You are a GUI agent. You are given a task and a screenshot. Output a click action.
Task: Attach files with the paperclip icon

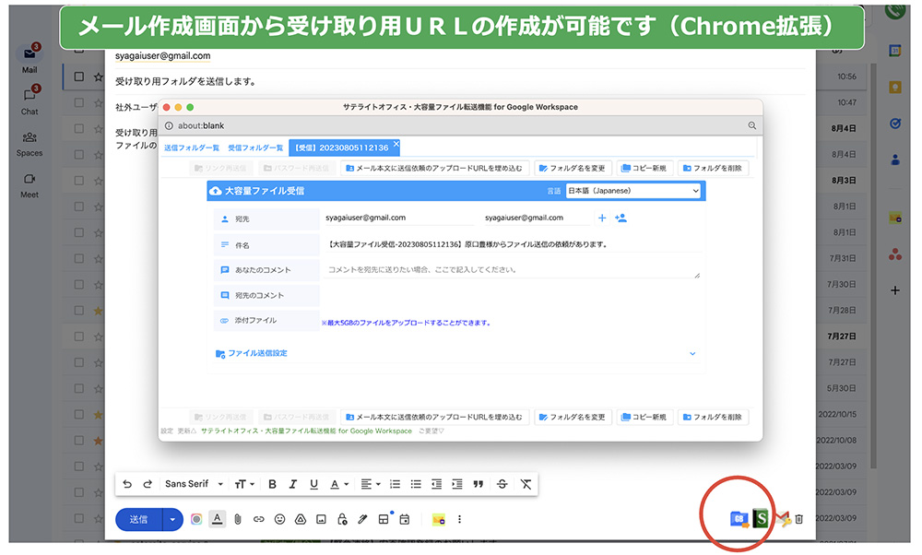coord(238,519)
